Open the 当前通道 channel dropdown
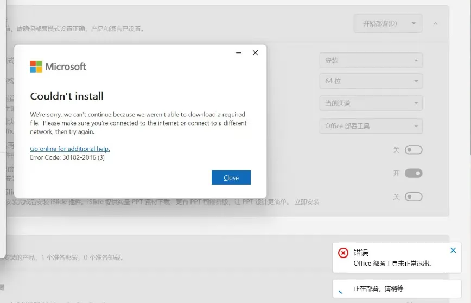The width and height of the screenshot is (471, 303). [x=371, y=103]
